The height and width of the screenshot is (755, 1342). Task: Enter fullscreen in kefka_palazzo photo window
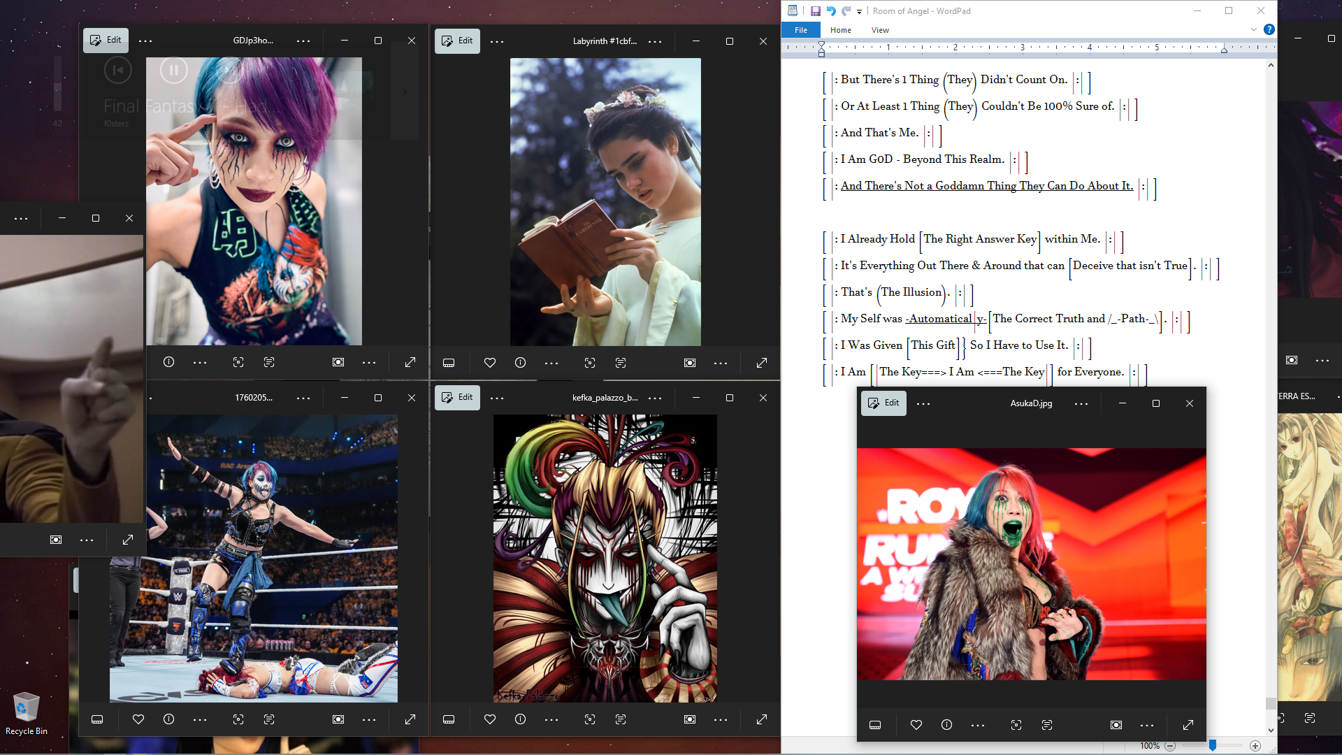[x=761, y=719]
